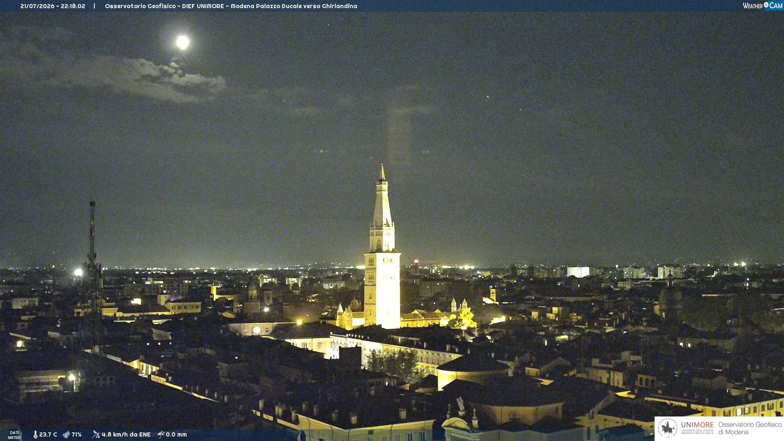Screen dimensions: 784x441
Task: Select the 71% humidity value
Action: click(77, 434)
